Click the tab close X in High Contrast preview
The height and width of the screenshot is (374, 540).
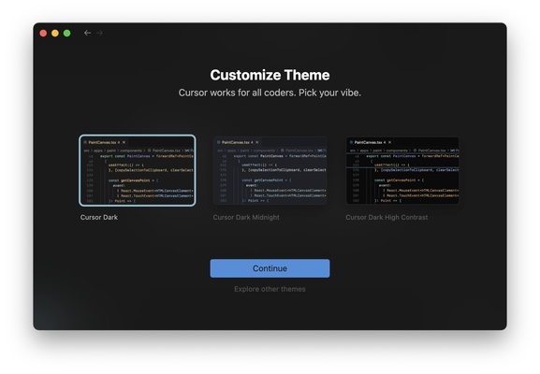tap(390, 142)
